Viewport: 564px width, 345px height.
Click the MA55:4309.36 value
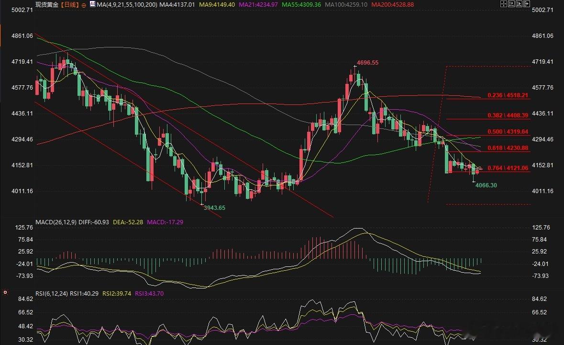[301, 5]
